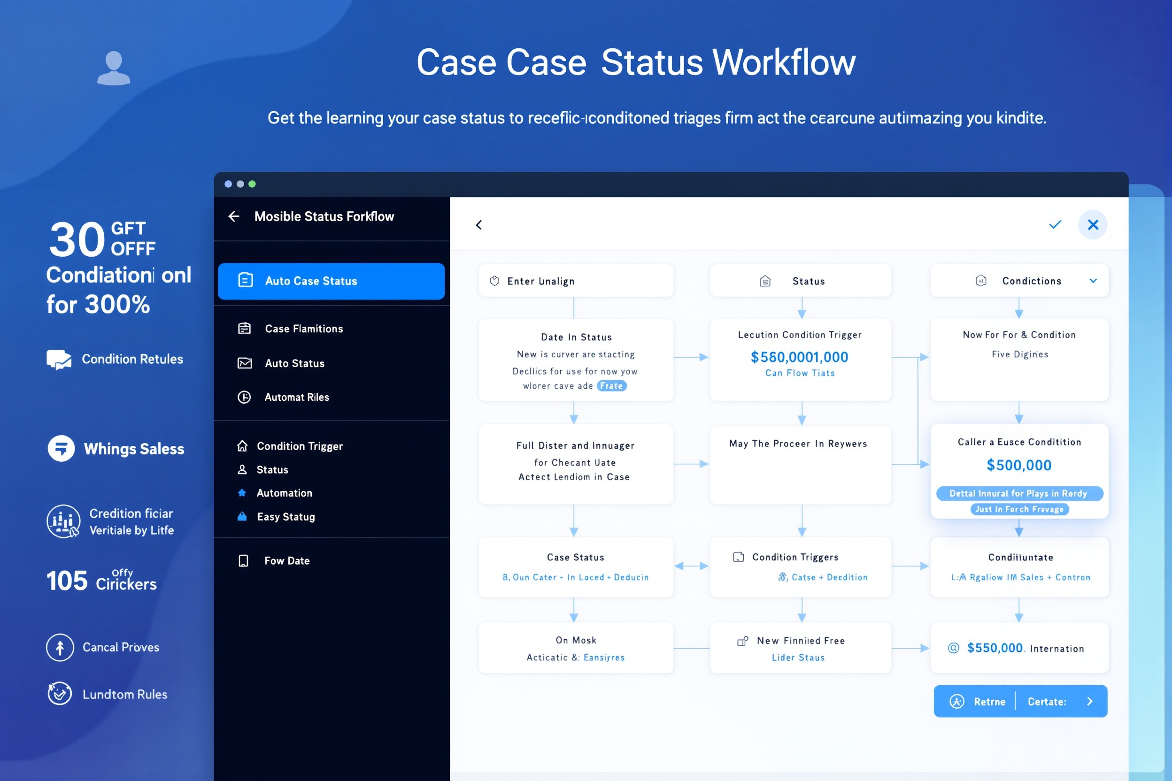Click the Automation star icon

click(242, 493)
